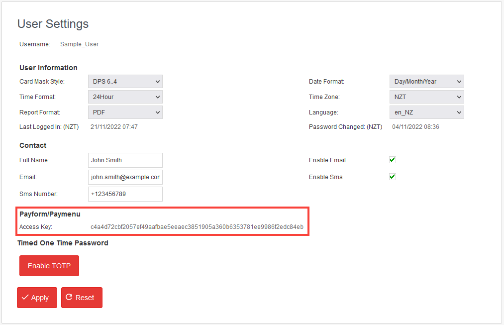Toggle the Enable Sms checkbox
This screenshot has width=504, height=325.
(x=392, y=177)
